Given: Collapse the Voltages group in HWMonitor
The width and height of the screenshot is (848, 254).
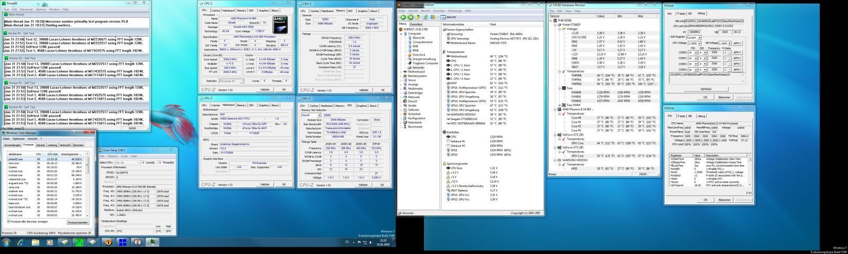Looking at the screenshot, I should pos(560,29).
